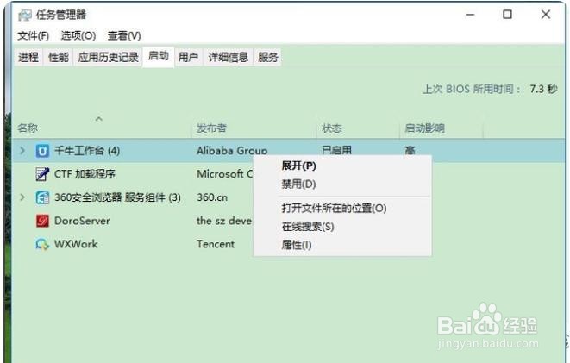Switch to the 应用历史记录 tab
Viewport: 570px width, 363px height.
click(109, 57)
